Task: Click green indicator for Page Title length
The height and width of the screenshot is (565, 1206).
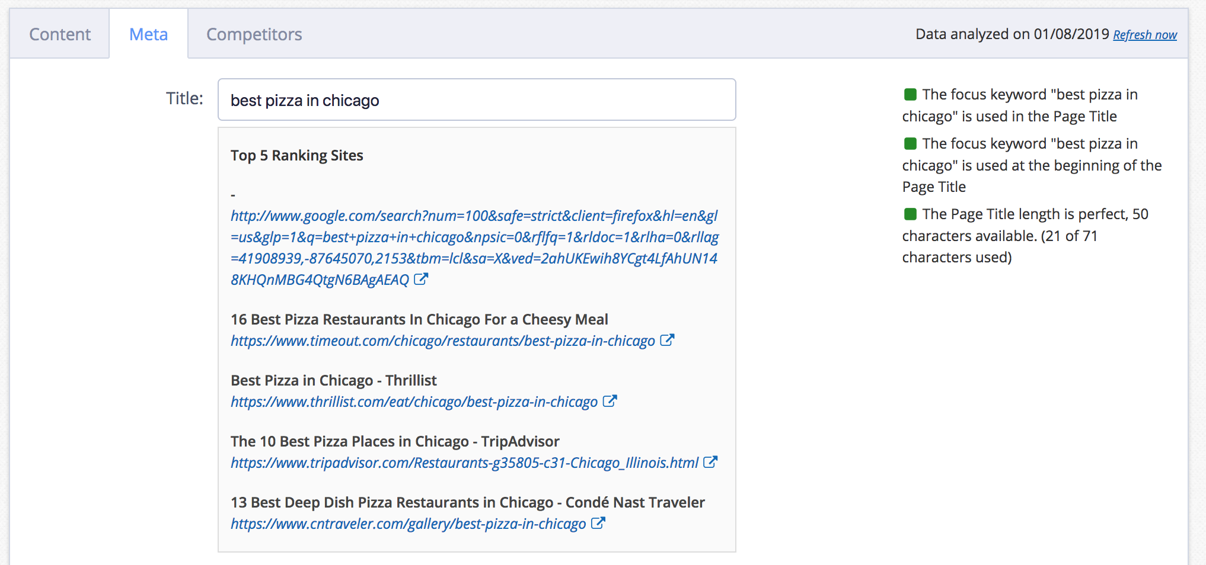Action: [x=910, y=214]
